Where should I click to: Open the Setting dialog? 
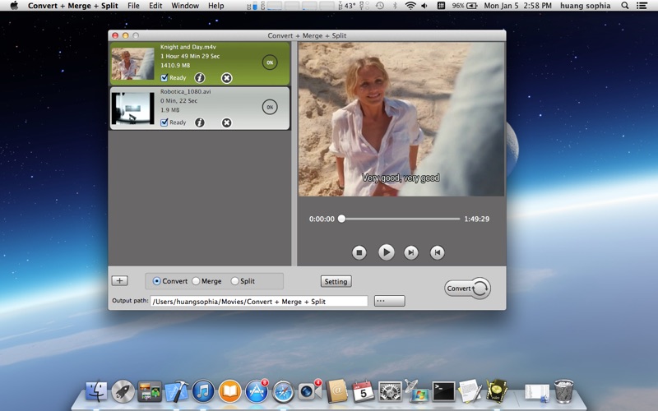[x=336, y=281]
